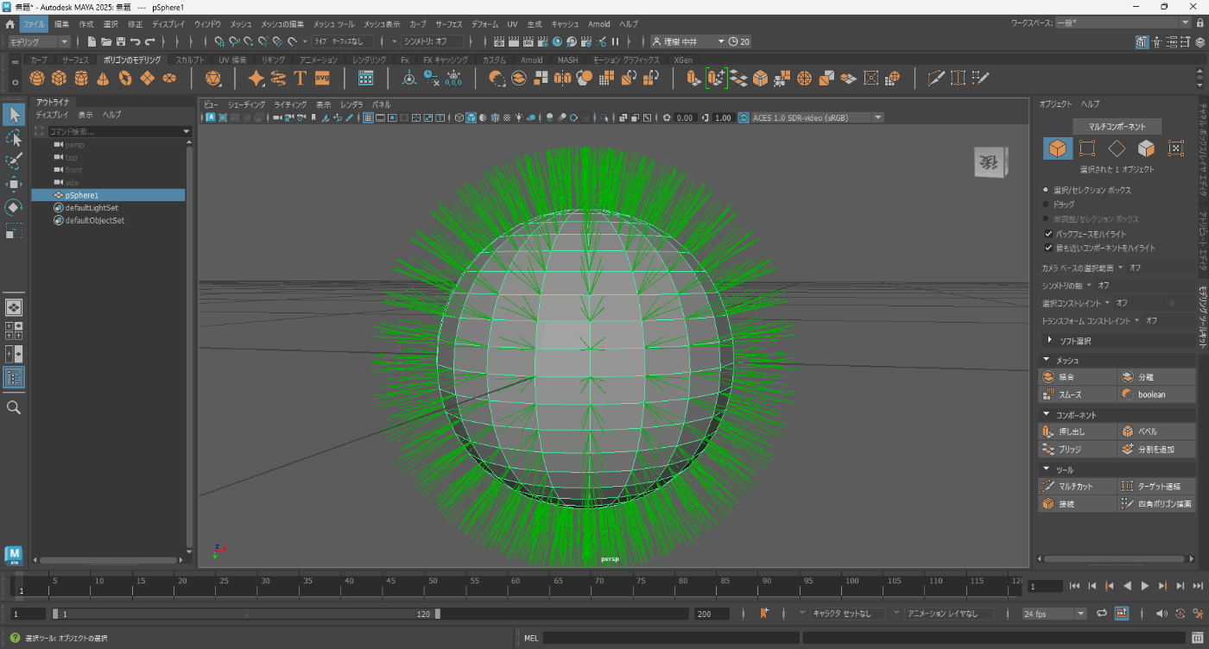The width and height of the screenshot is (1209, 649).
Task: Click the スムーズ smooth button
Action: (x=1077, y=394)
